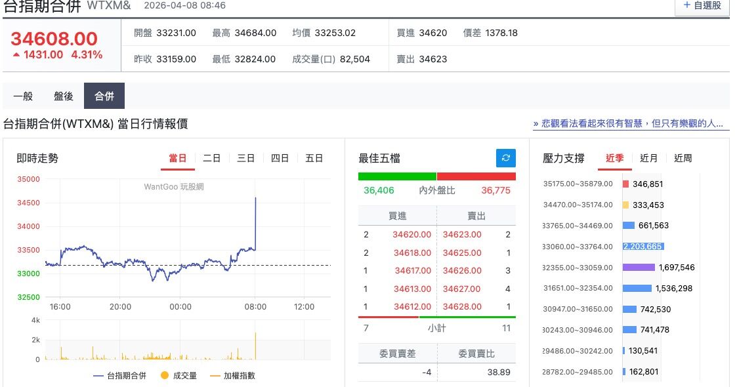Image resolution: width=737 pixels, height=387 pixels.
Task: Click the highlighted 2,203,665 support bar
Action: coord(643,247)
